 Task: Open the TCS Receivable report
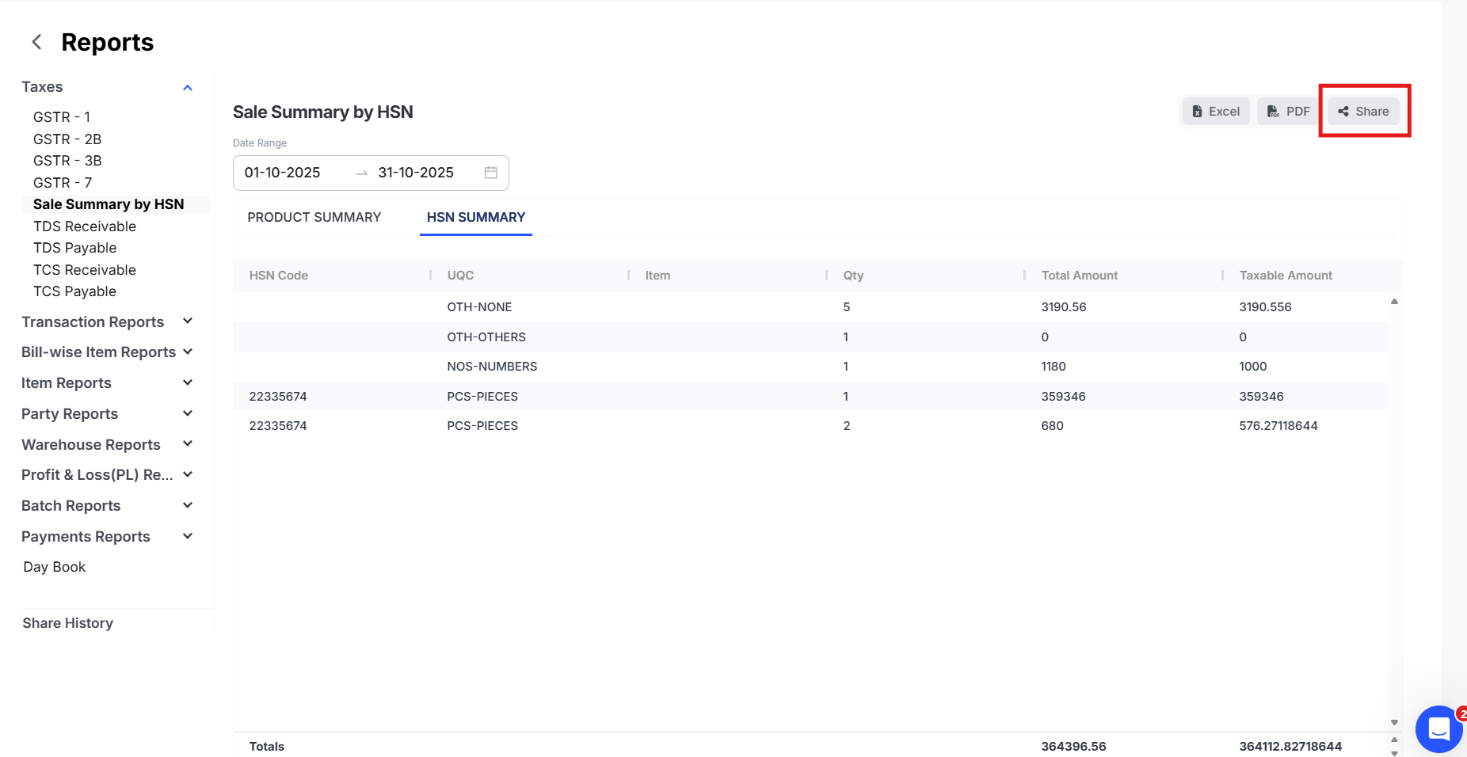(x=85, y=270)
